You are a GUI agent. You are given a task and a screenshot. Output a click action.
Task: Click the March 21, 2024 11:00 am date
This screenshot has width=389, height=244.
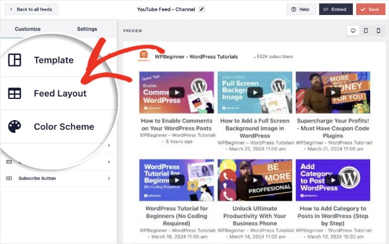click(x=336, y=149)
